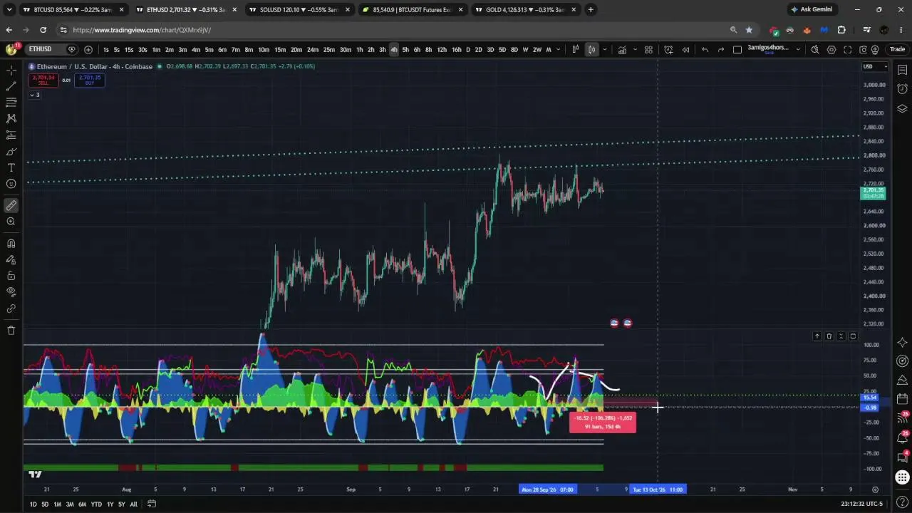This screenshot has width=912, height=513.
Task: Delete the indicator pane with trash icon
Action: pos(829,336)
